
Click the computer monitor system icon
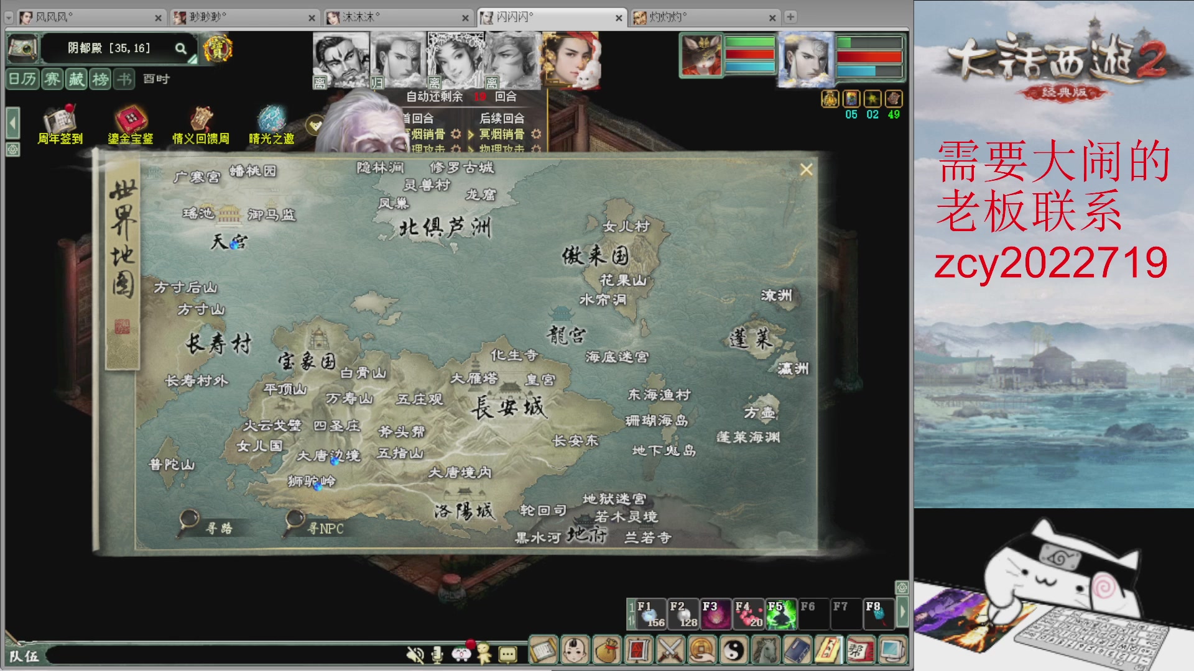(x=892, y=650)
